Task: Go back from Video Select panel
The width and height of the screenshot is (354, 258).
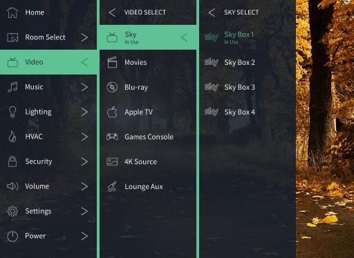Action: coord(112,12)
